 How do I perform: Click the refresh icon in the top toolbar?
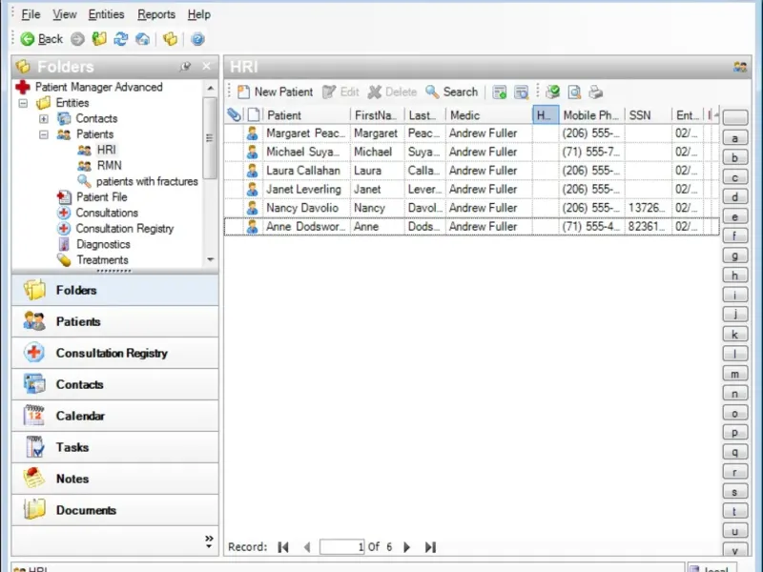(121, 39)
